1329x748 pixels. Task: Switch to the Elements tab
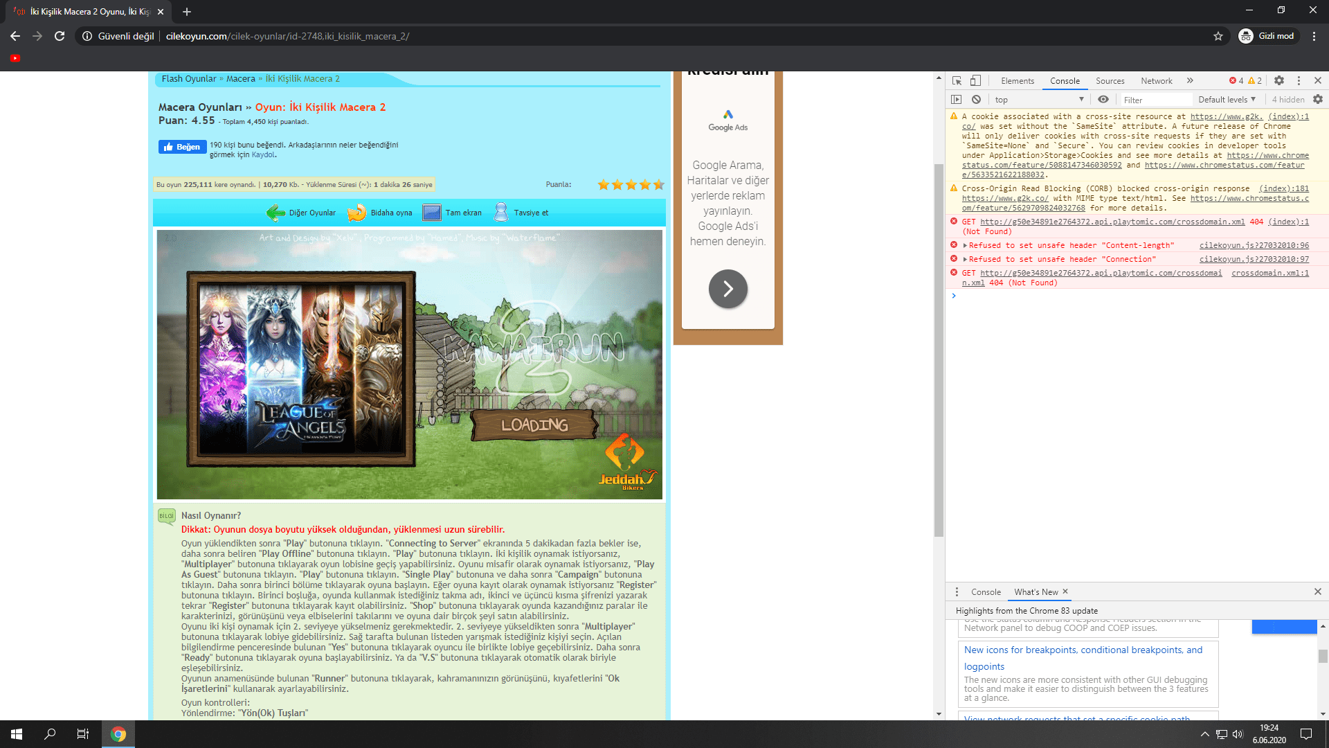(1018, 81)
